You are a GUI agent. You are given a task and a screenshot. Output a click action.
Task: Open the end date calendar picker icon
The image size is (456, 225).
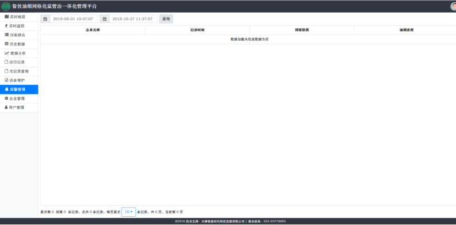[105, 19]
